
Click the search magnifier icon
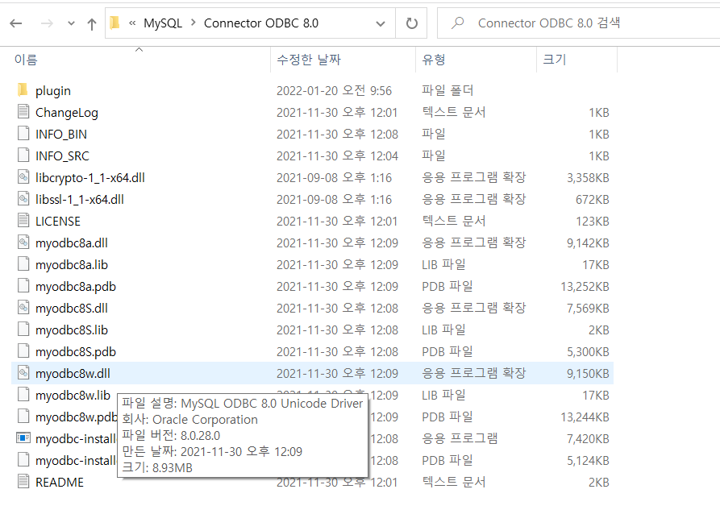[x=457, y=23]
